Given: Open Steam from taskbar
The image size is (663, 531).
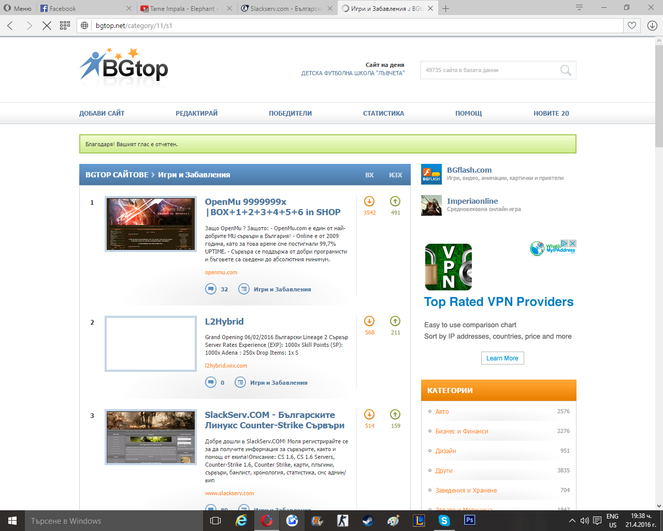Looking at the screenshot, I should coord(368,521).
